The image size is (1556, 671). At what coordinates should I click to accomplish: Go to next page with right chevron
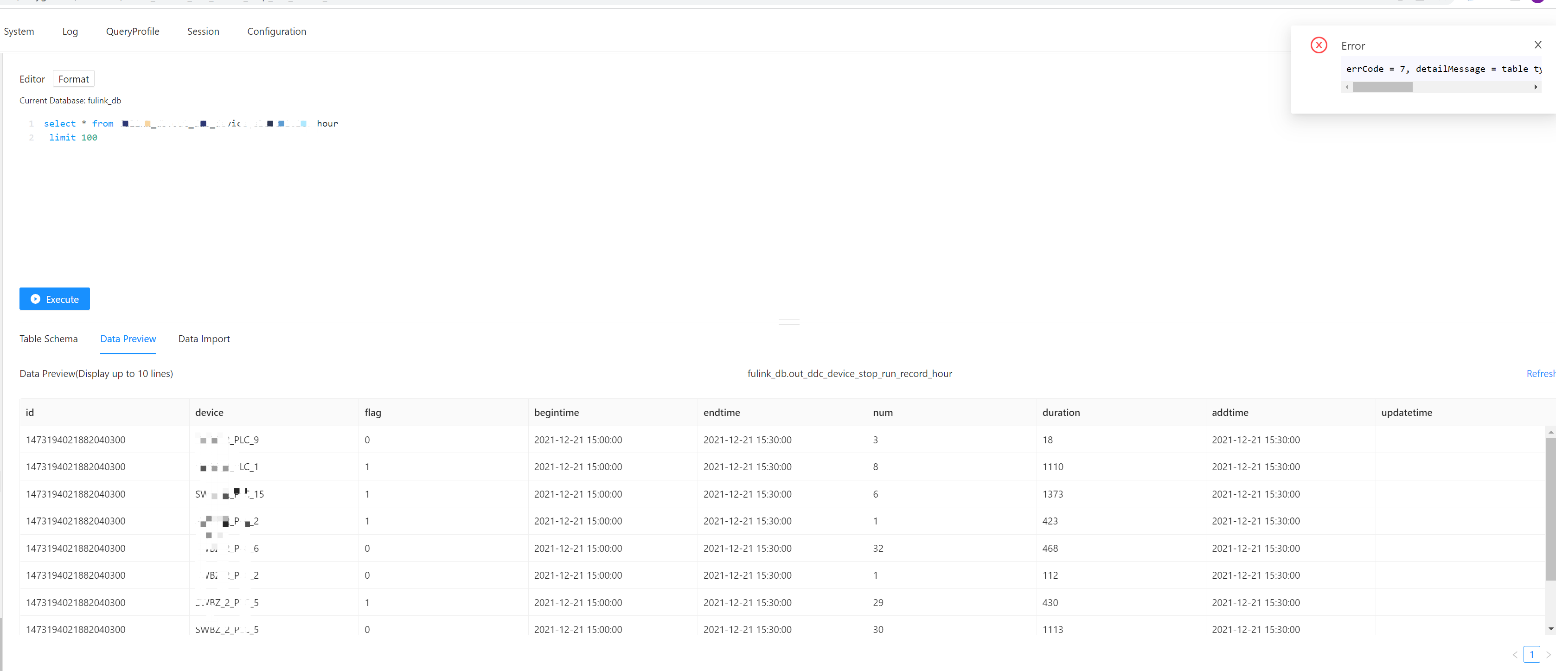pos(1549,654)
